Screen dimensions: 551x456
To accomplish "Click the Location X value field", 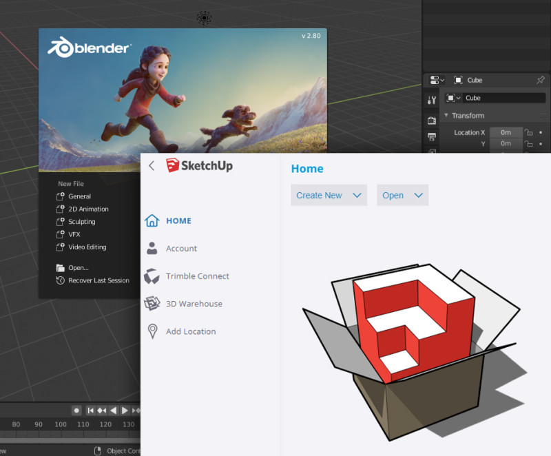I will point(506,132).
